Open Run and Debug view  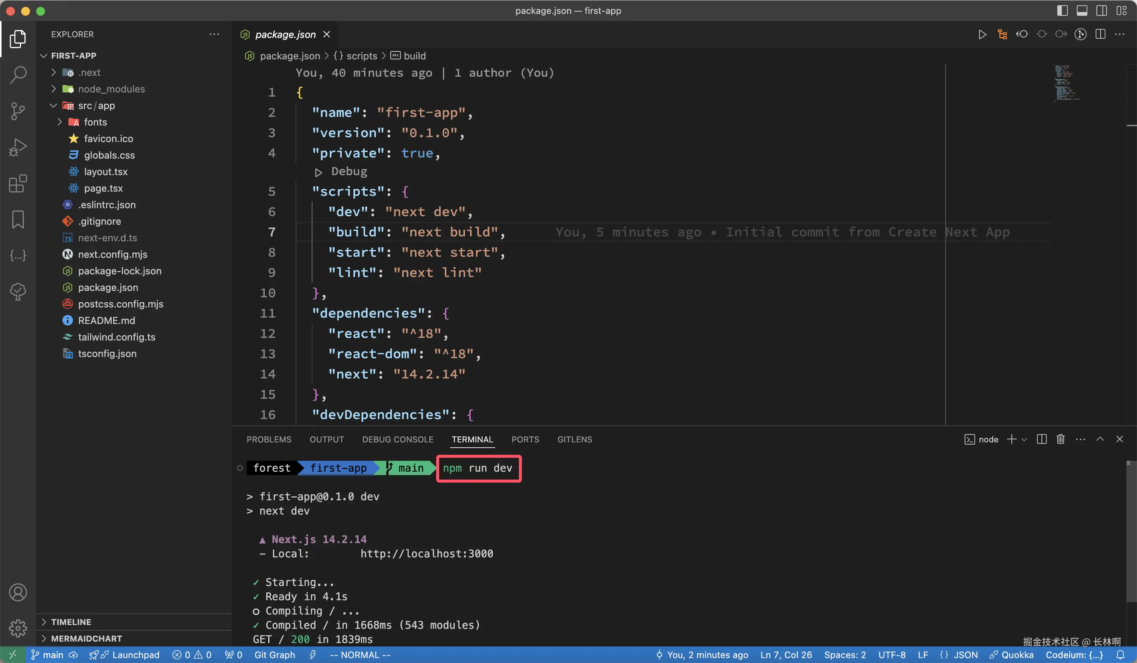[18, 147]
